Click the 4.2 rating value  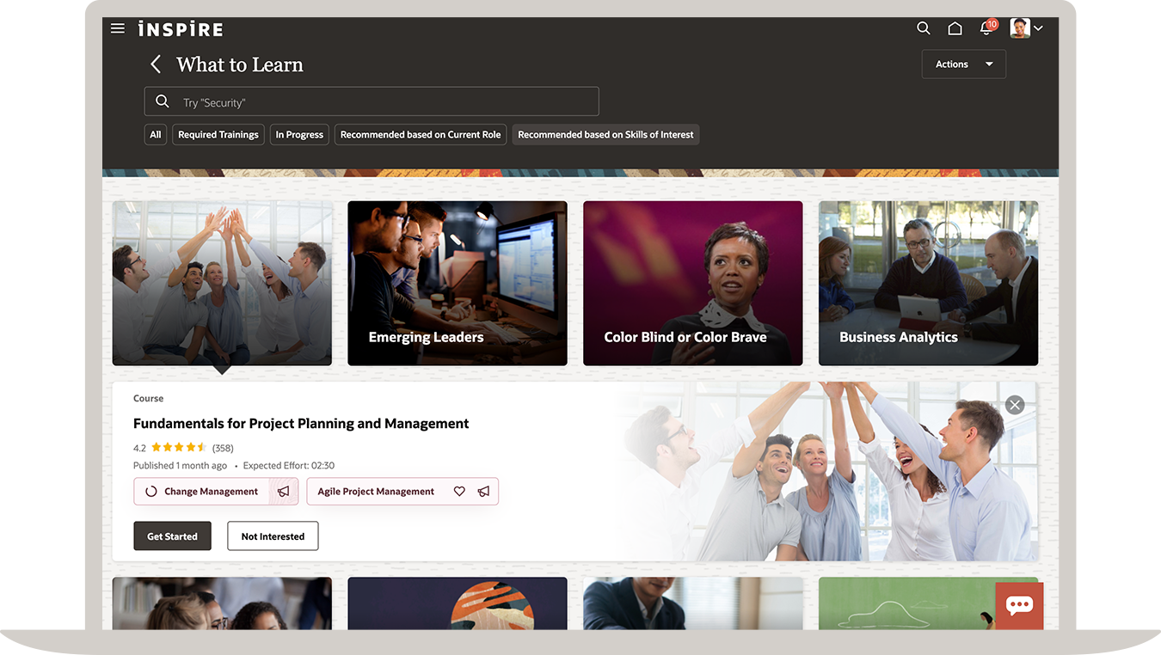pos(139,448)
